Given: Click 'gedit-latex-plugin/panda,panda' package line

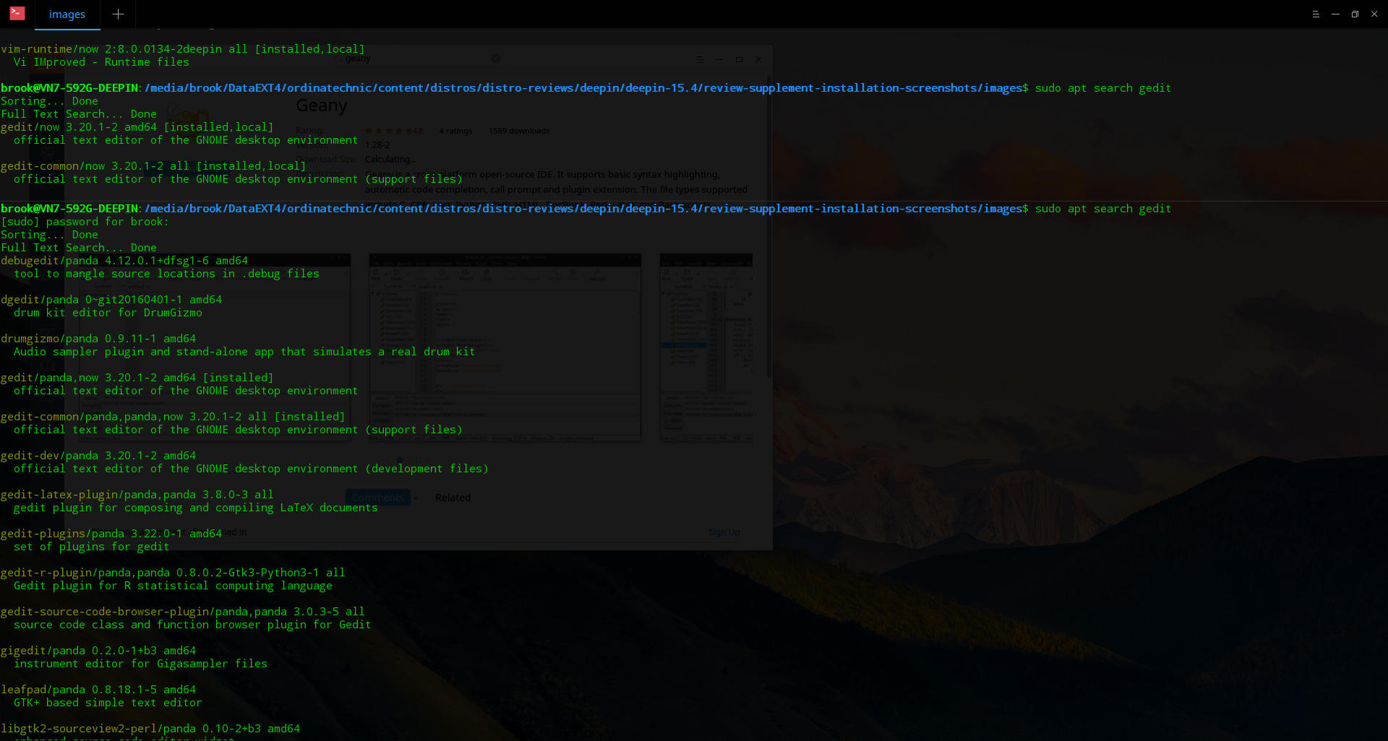Looking at the screenshot, I should [137, 495].
